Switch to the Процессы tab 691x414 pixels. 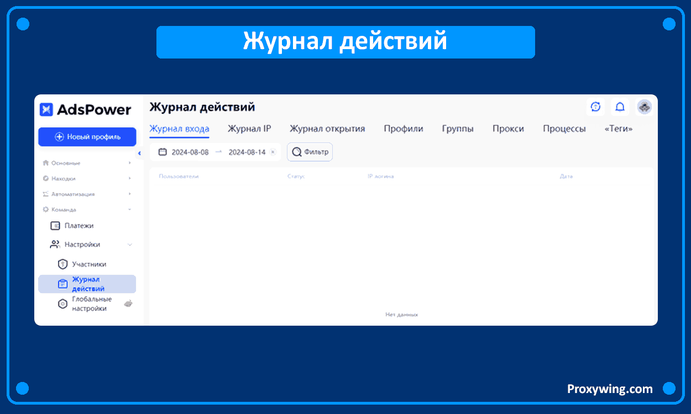pos(564,129)
